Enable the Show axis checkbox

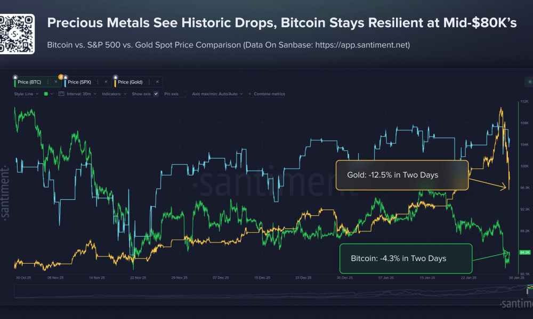click(156, 94)
